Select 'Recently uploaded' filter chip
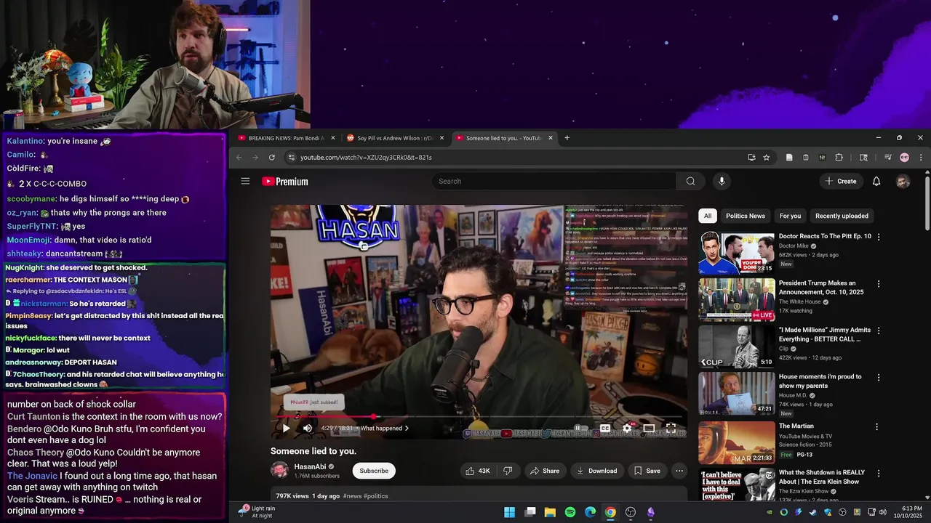This screenshot has height=523, width=931. click(842, 216)
